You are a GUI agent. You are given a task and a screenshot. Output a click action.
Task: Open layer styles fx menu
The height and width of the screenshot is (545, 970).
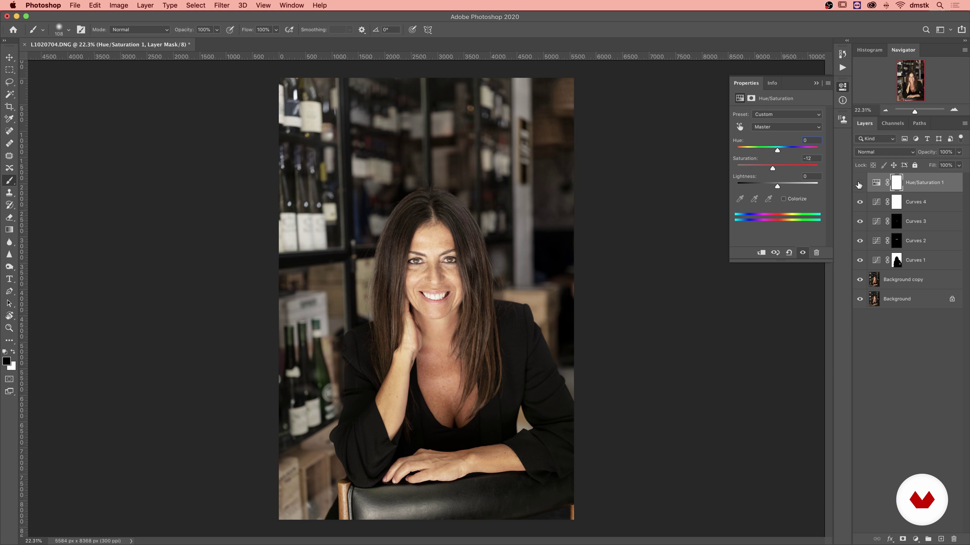pyautogui.click(x=890, y=539)
